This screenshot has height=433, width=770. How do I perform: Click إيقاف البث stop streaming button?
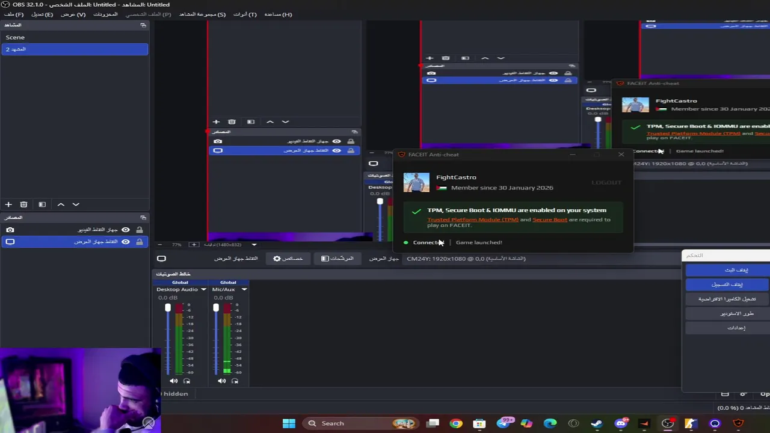pos(727,270)
